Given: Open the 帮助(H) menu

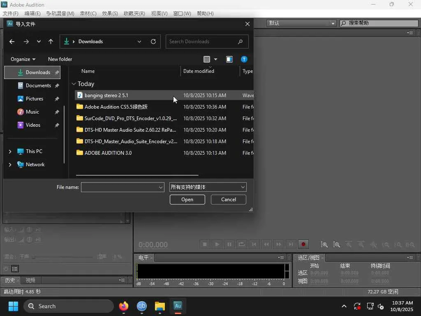Looking at the screenshot, I should [205, 14].
